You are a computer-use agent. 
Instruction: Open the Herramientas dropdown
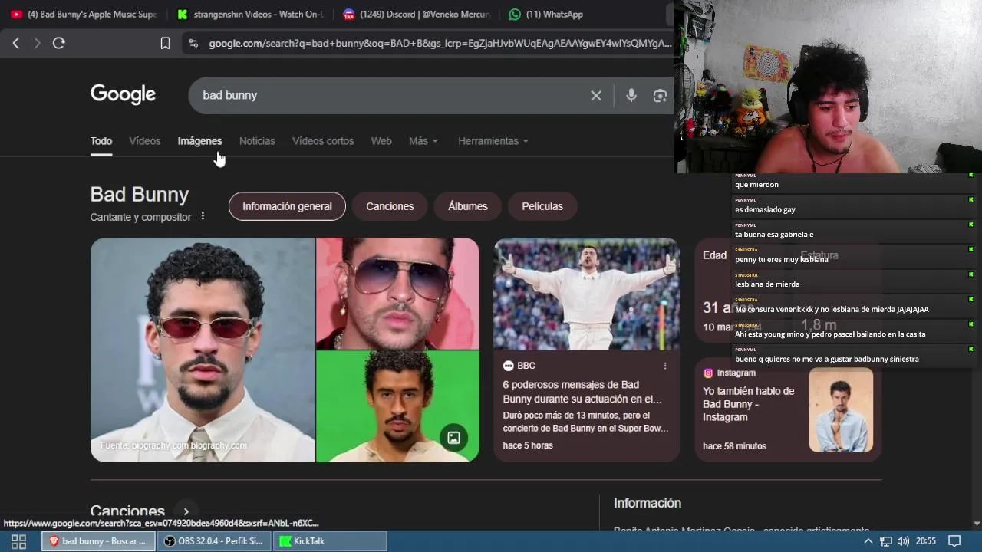click(x=493, y=141)
